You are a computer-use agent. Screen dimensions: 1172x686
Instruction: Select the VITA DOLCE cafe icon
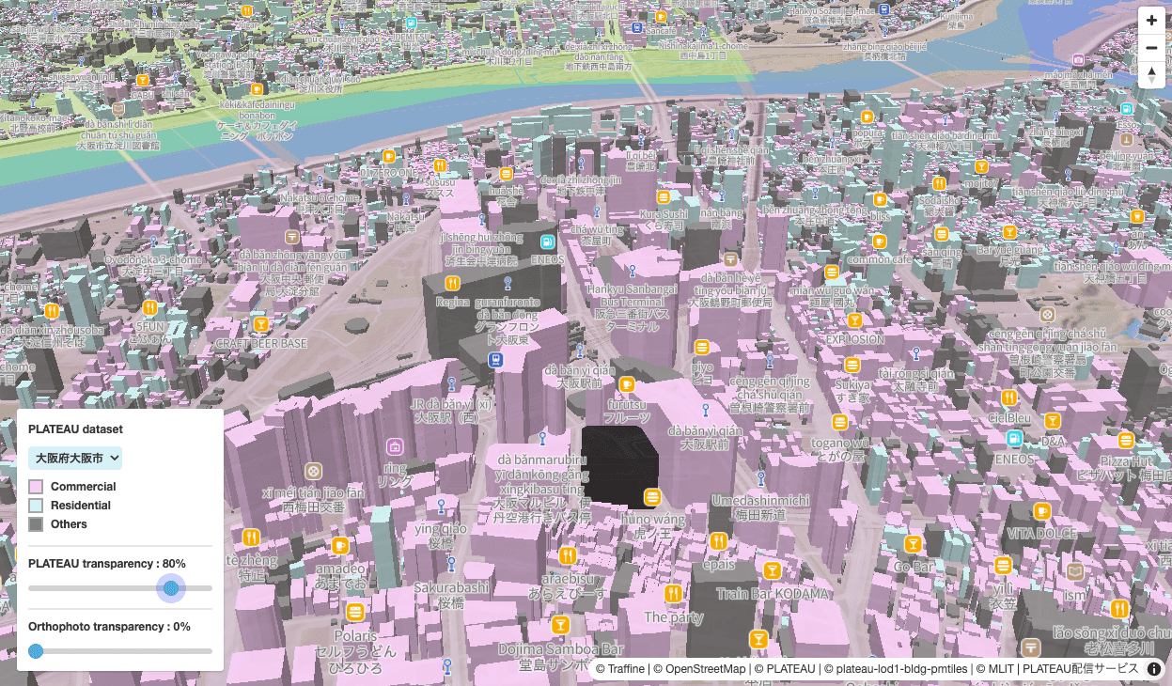[1041, 511]
